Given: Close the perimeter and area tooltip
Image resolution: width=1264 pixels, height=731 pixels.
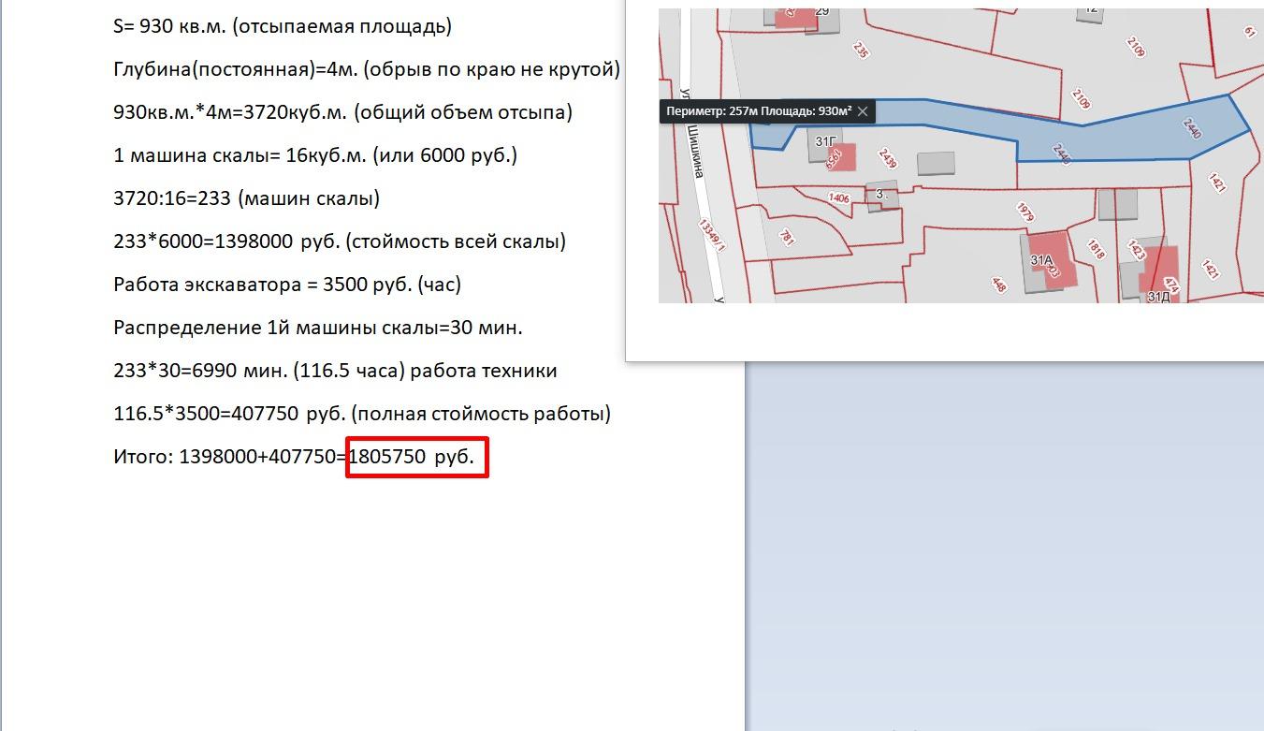Looking at the screenshot, I should pos(863,111).
